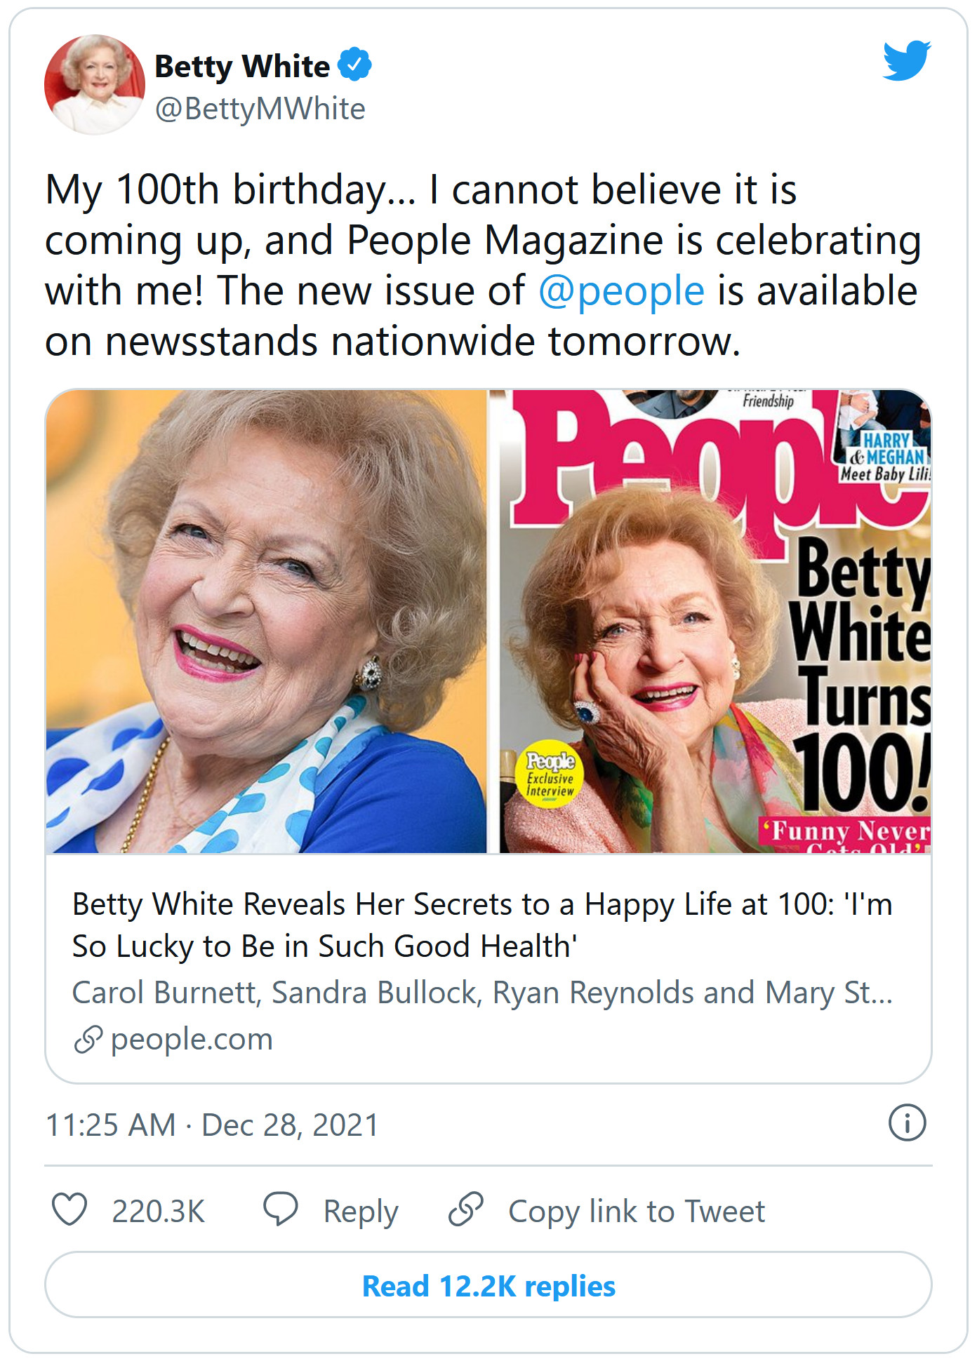Like the tweet with heart icon

point(69,1209)
